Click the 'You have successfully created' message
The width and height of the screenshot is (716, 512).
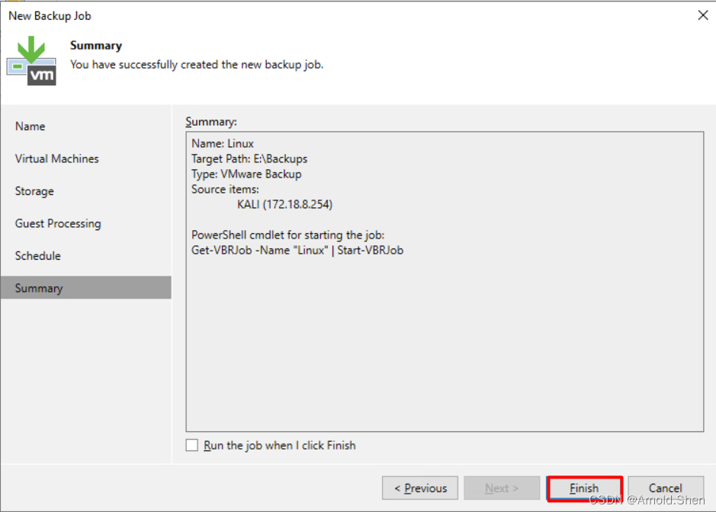tap(197, 65)
